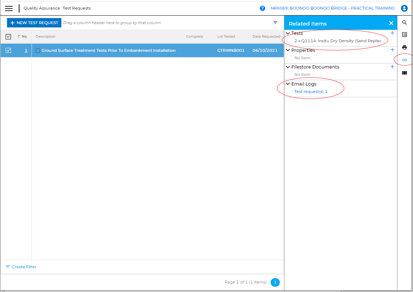Click the New Test Request button
Viewport: 413px width, 292px height.
(34, 23)
